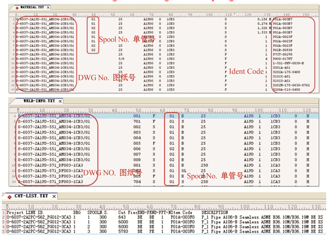333x237 pixels.
Task: Click the red diamond icon on MATERIAL.TXT tab
Action: (17, 8)
